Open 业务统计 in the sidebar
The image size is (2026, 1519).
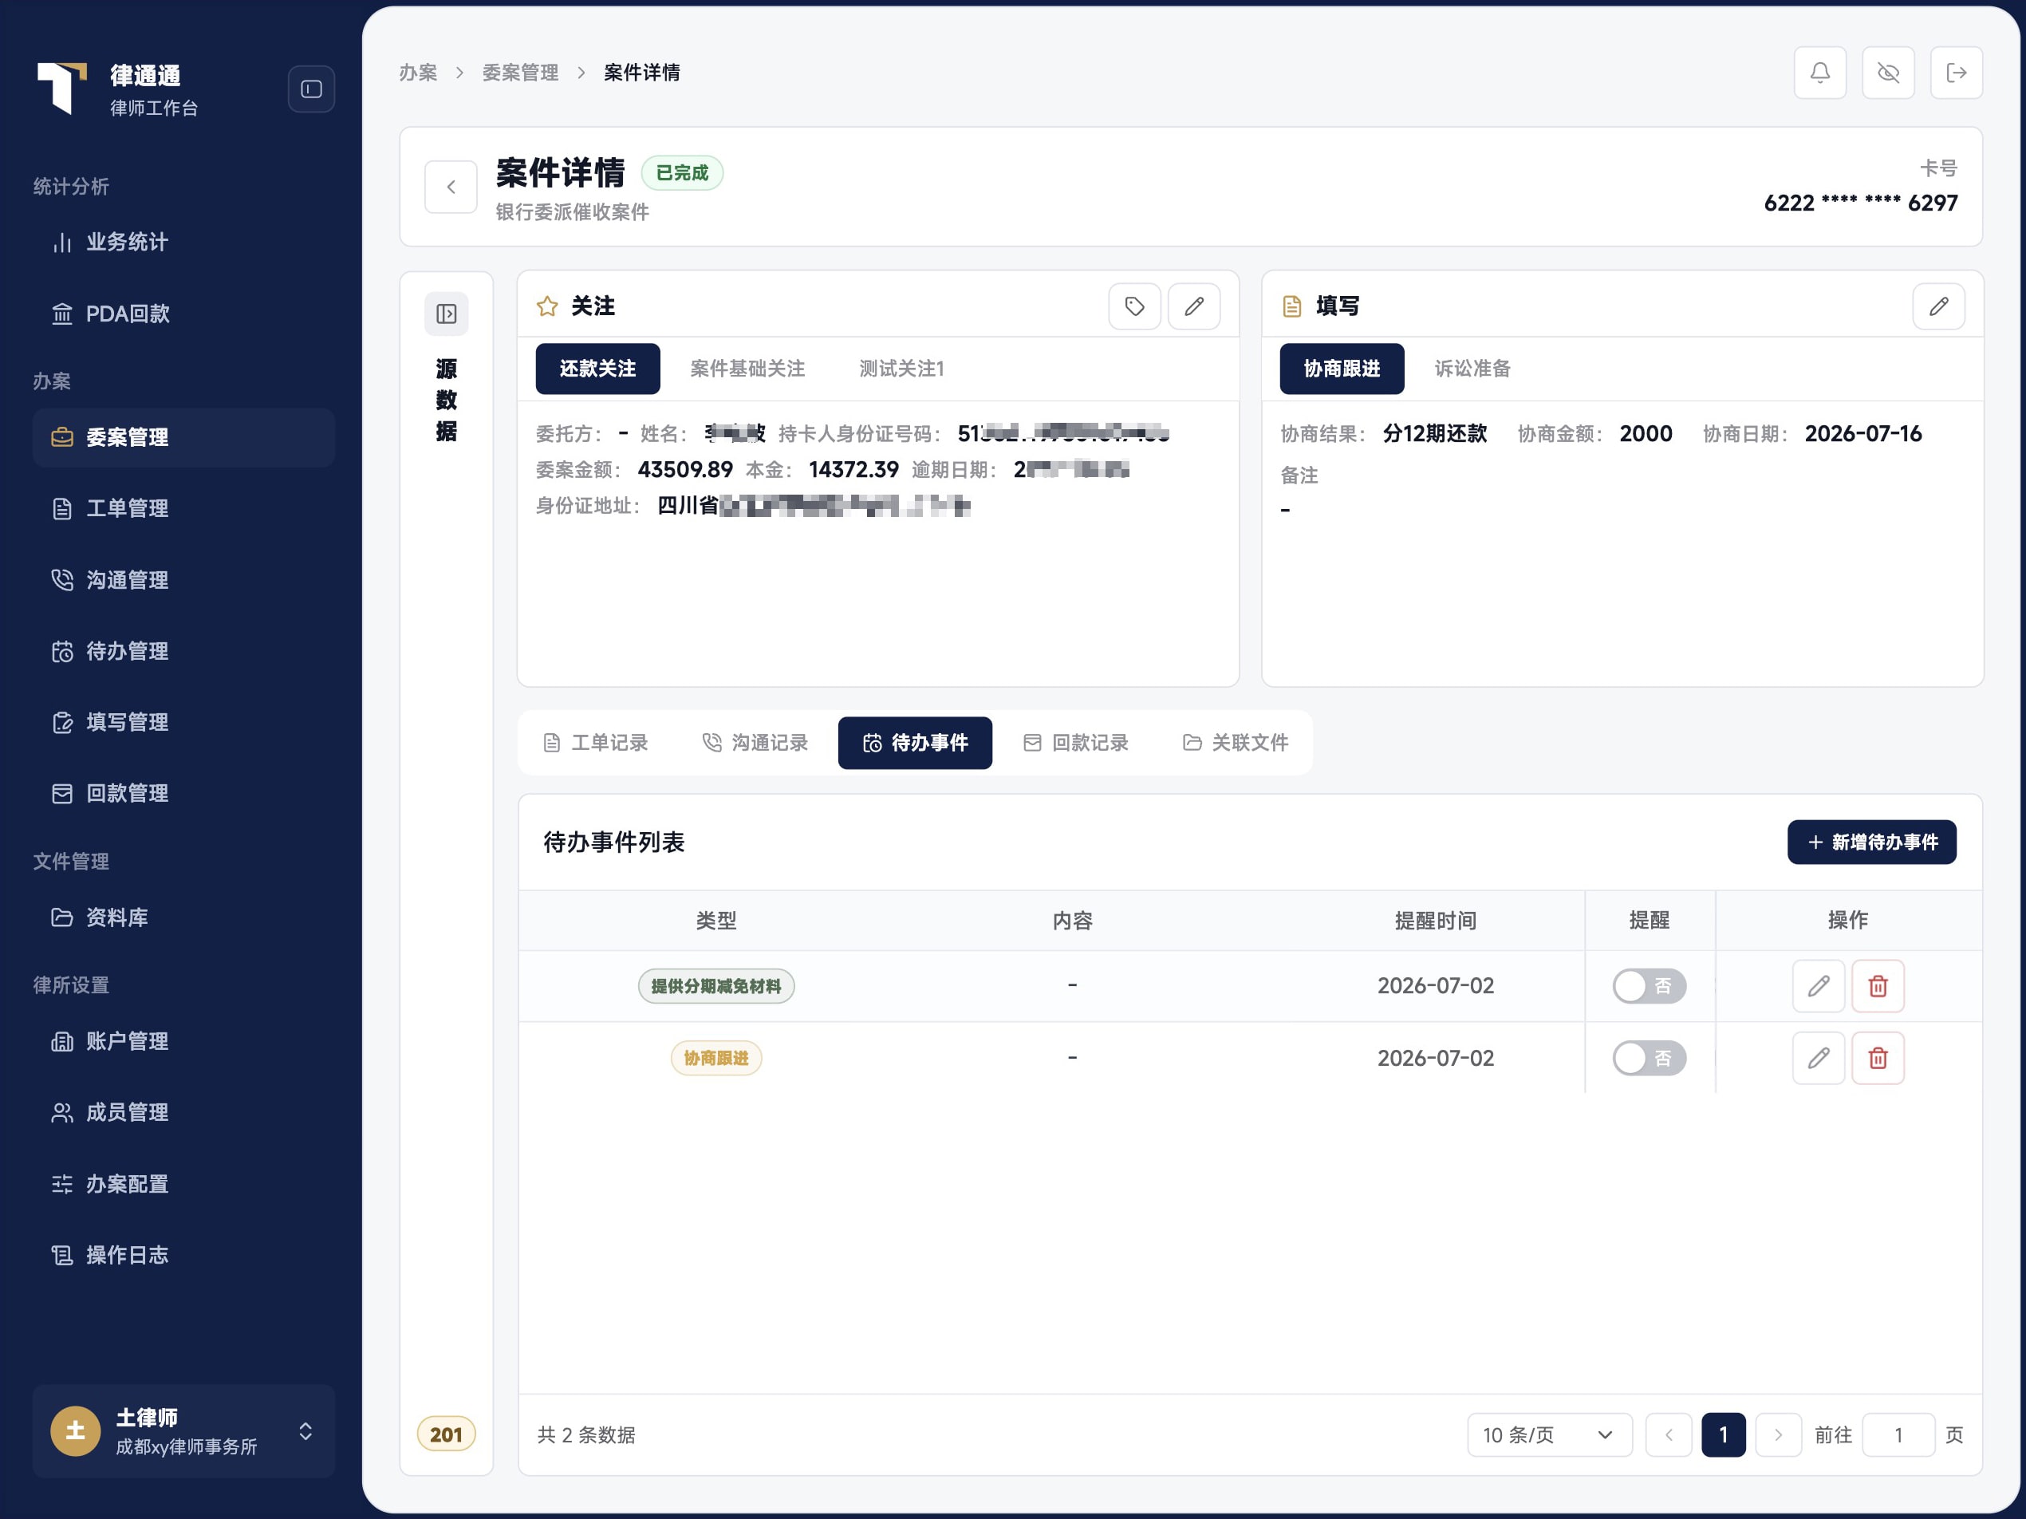tap(183, 242)
